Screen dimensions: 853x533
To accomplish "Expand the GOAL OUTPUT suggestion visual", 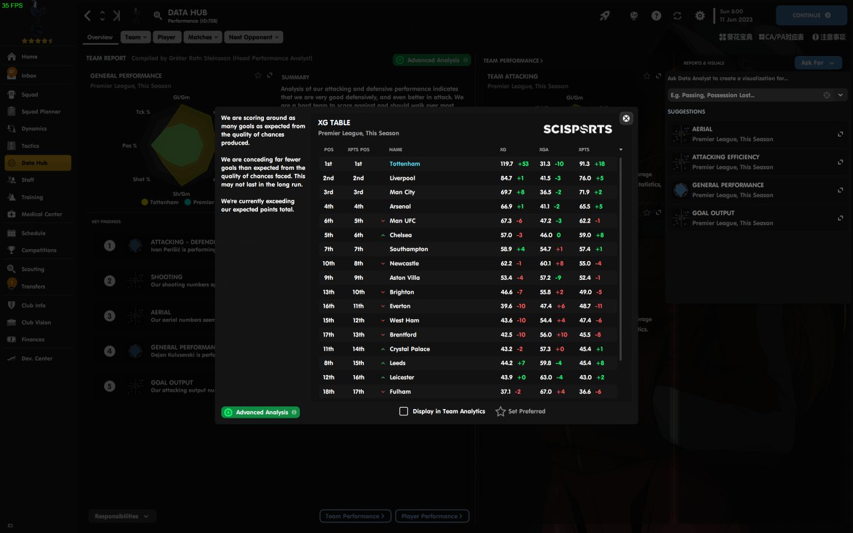I will (x=840, y=218).
